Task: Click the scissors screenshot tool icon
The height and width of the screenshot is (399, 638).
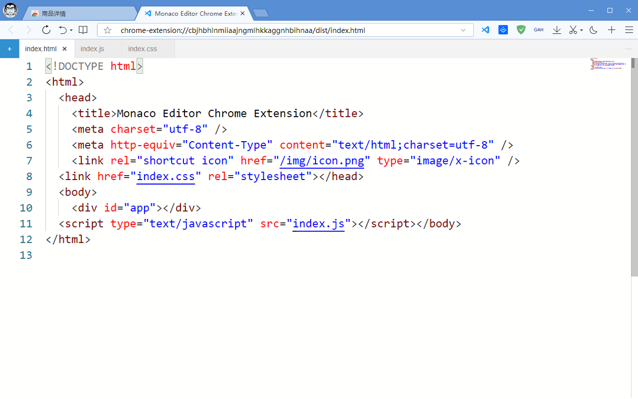Action: (x=573, y=30)
